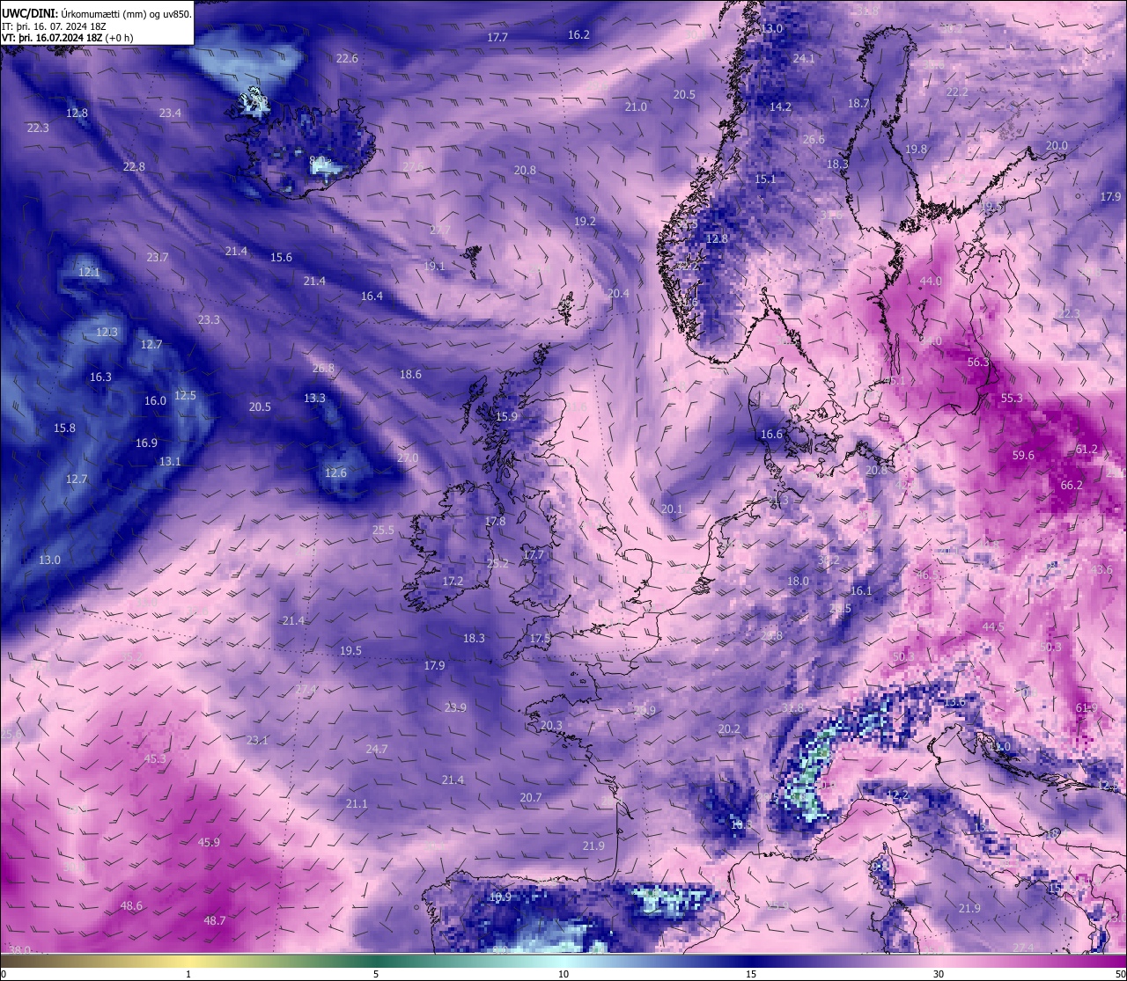This screenshot has height=981, width=1127.
Task: Click the 12.5 value on the map
Action: click(x=185, y=395)
